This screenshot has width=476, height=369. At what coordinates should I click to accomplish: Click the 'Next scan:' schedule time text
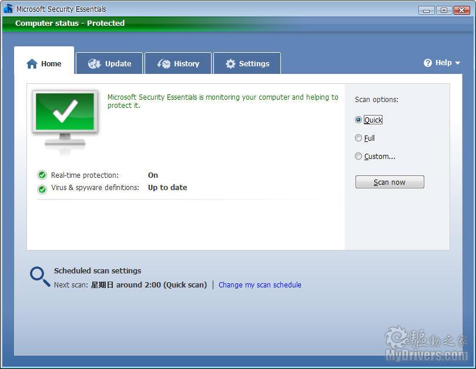130,285
